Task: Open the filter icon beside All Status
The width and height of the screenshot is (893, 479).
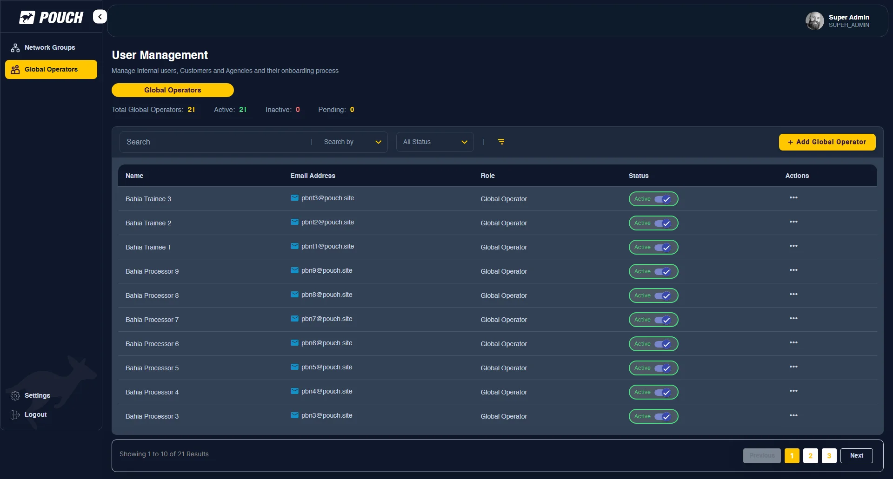Action: point(501,142)
